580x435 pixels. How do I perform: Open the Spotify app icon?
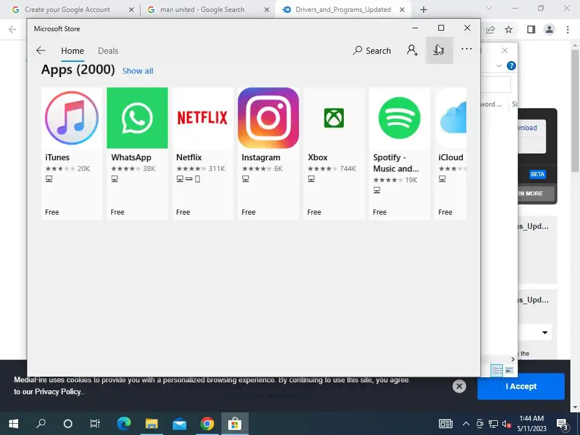coord(399,118)
